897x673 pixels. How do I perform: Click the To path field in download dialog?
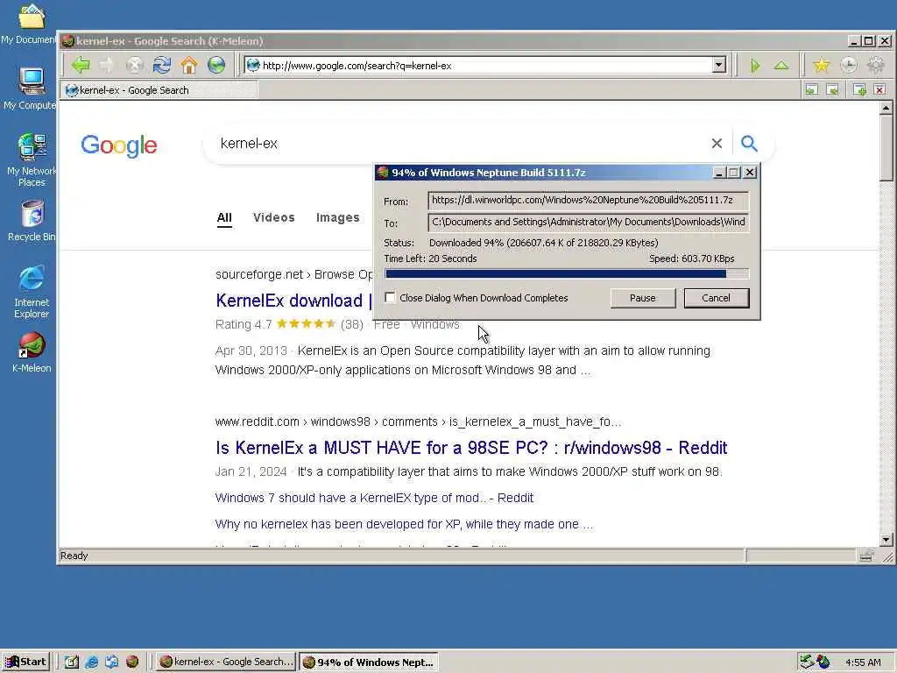(588, 222)
